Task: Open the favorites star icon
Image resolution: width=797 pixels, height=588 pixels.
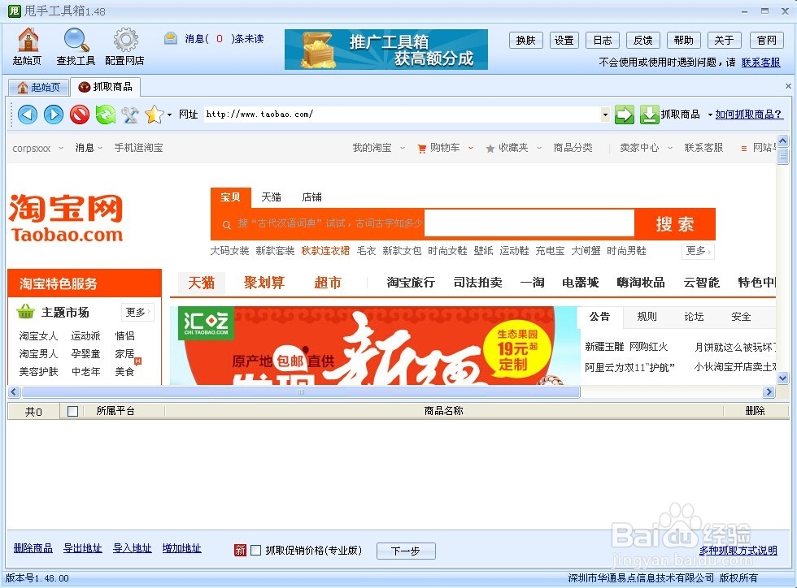Action: (x=154, y=115)
